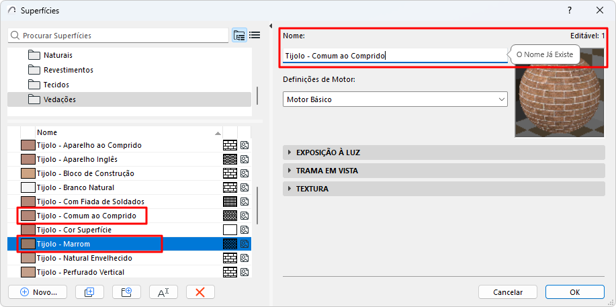Delete surface with the red X button
The image size is (616, 307).
[200, 292]
